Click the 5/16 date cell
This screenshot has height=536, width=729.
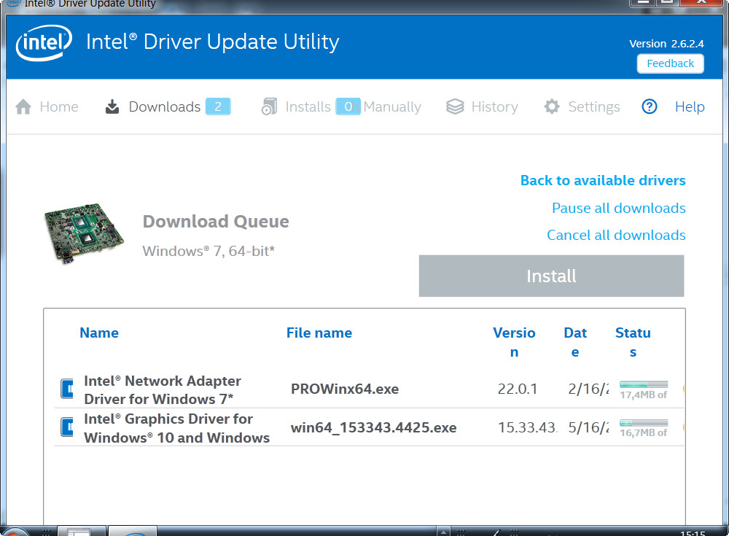[x=588, y=427]
